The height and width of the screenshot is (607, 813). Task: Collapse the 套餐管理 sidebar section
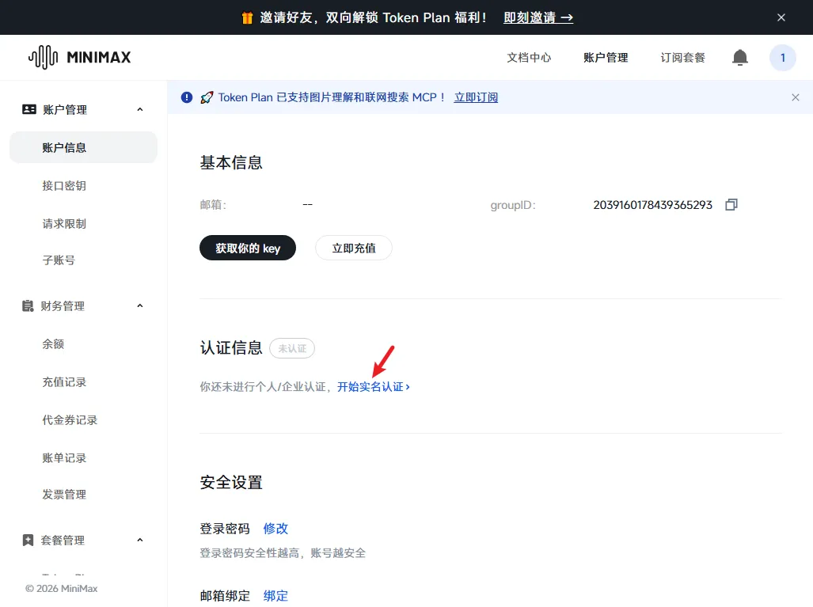(x=140, y=541)
